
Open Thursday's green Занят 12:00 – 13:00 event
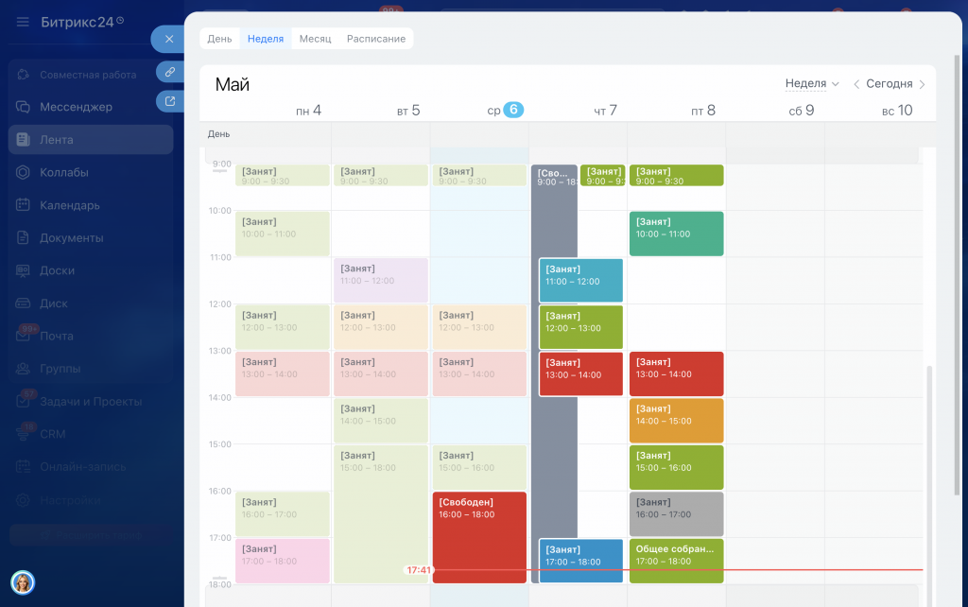pyautogui.click(x=581, y=327)
